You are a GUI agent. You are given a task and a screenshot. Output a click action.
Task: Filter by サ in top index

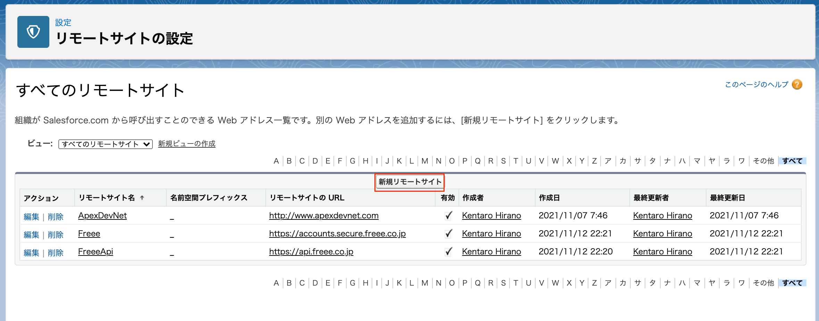pos(638,161)
